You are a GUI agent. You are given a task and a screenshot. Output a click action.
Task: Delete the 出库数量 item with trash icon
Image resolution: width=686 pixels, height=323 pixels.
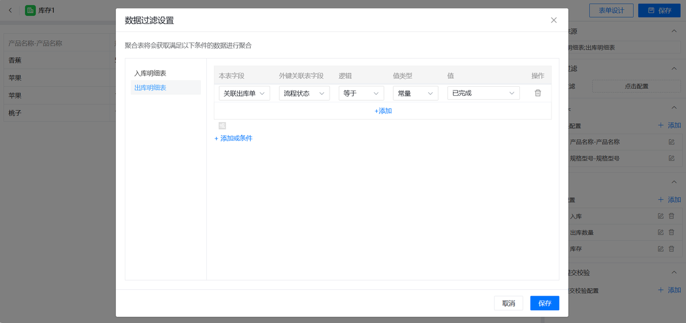pos(671,232)
